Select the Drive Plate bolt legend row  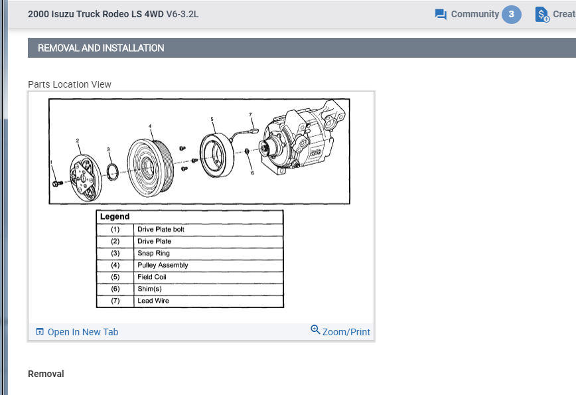[190, 229]
